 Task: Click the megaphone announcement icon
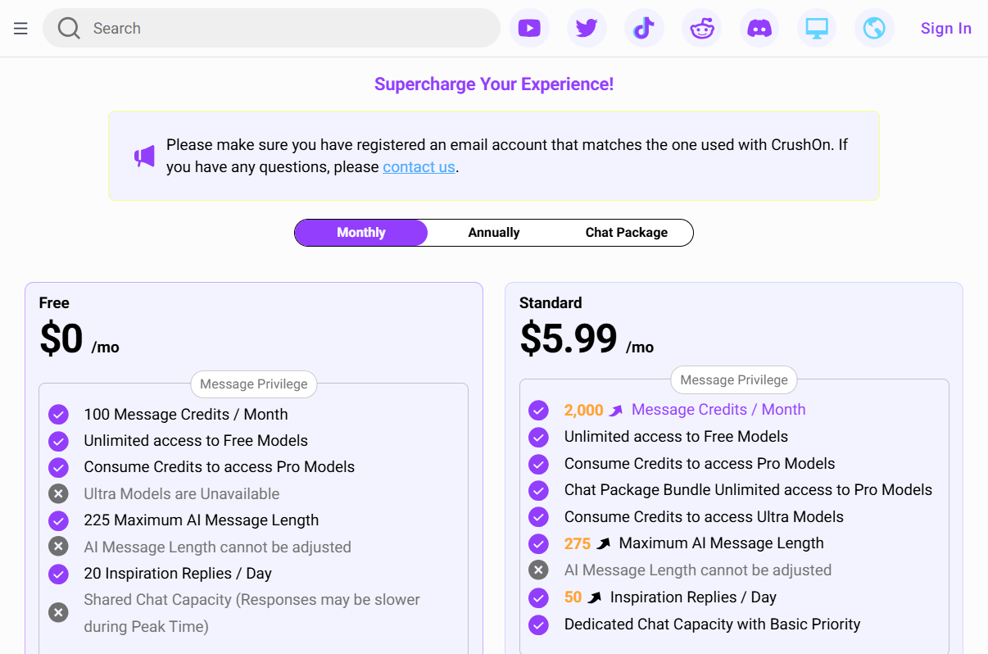pos(144,156)
